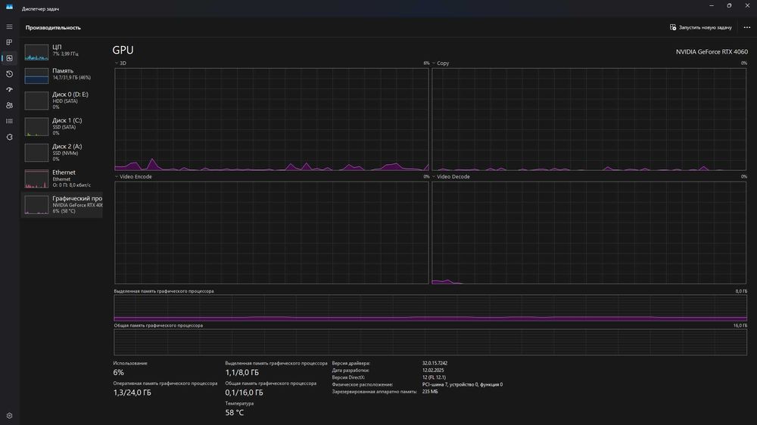Click the 8,0 ГБ graph maximum label
Viewport: 757px width, 425px height.
coord(741,291)
